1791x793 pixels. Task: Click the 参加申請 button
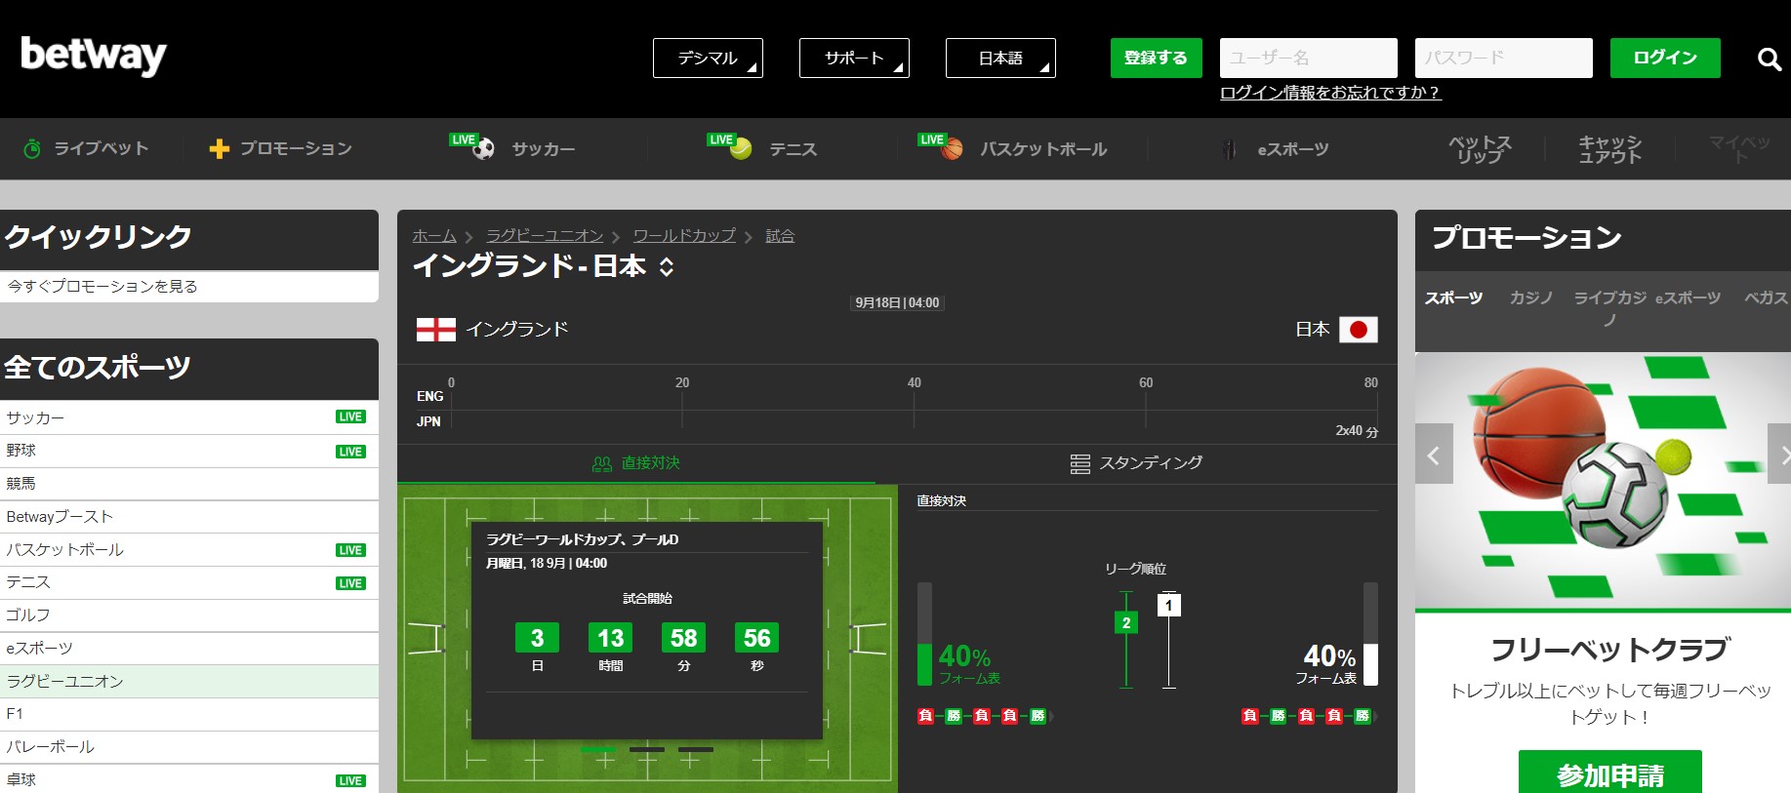(1610, 773)
